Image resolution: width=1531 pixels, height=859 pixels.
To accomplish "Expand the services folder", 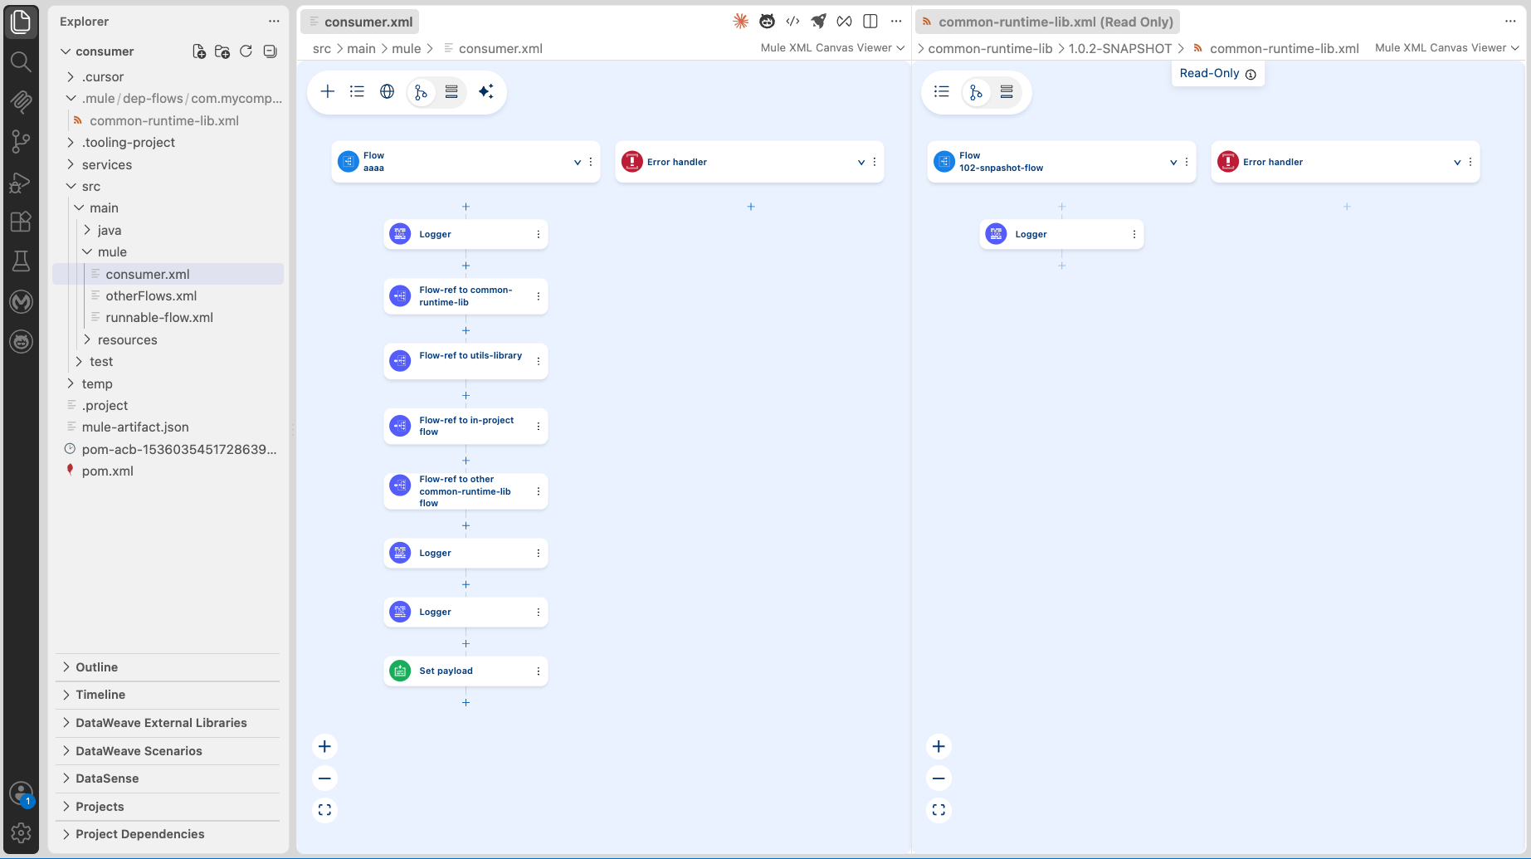I will point(168,164).
